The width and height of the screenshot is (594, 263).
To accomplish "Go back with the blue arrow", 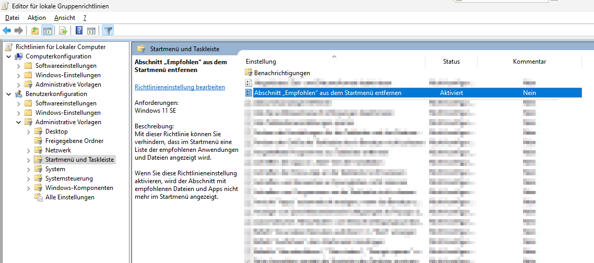I will (7, 30).
